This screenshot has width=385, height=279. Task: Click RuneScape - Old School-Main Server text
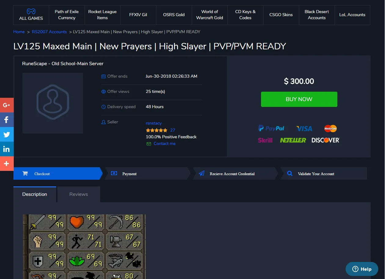click(x=63, y=64)
